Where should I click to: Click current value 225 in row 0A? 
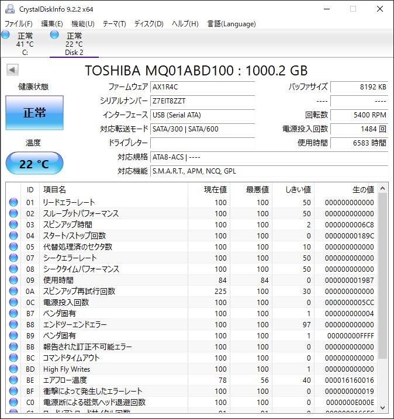[220, 291]
